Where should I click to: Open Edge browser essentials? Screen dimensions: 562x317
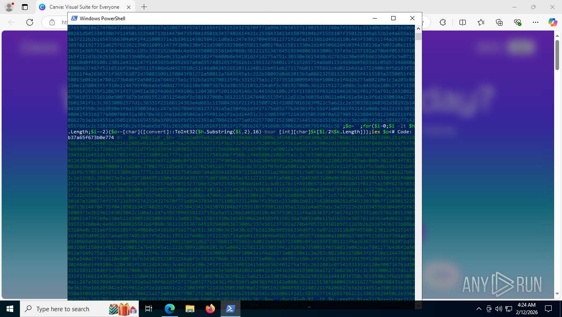pos(517,22)
